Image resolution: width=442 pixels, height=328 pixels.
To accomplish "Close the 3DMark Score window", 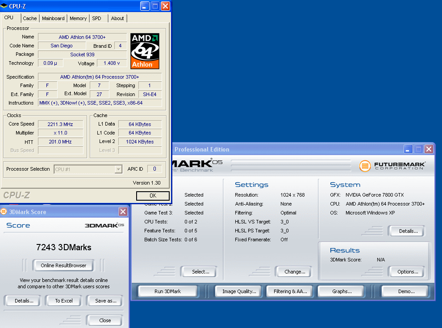I will tap(123, 211).
